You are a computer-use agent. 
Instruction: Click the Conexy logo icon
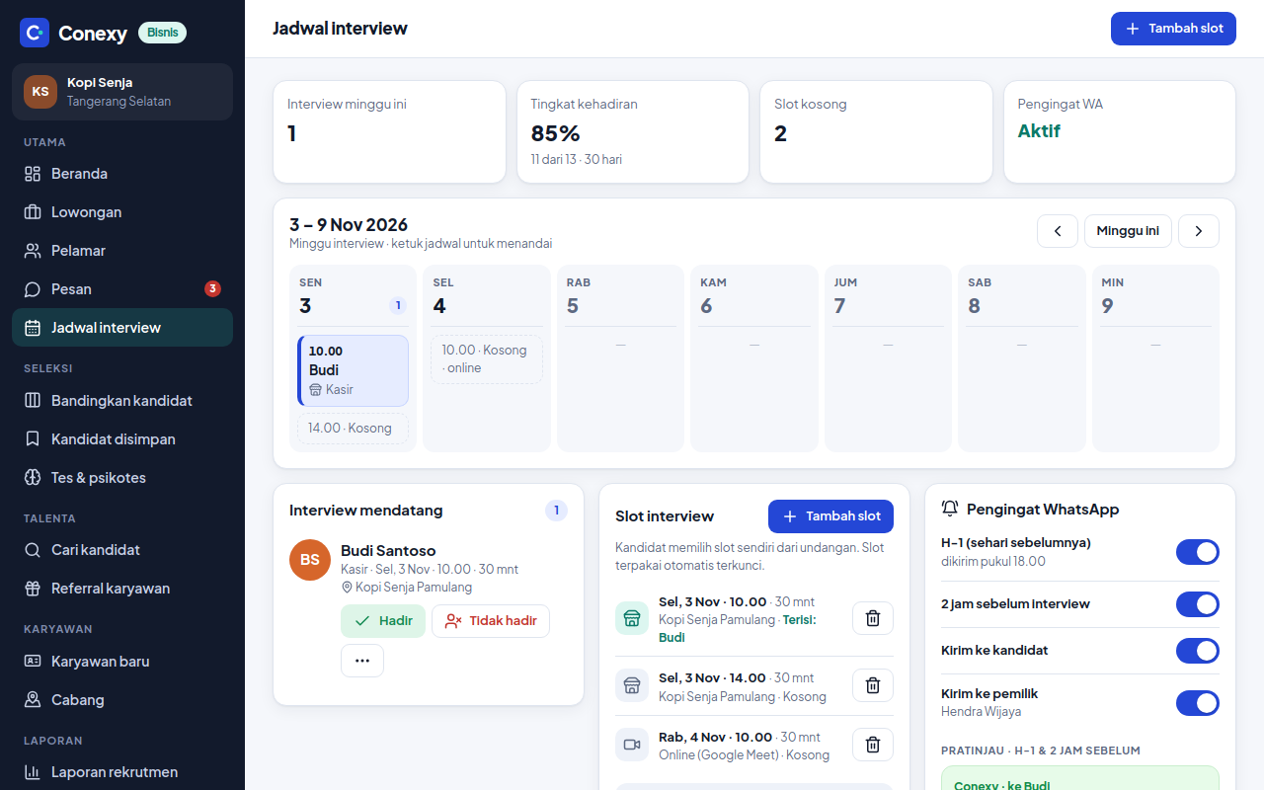(x=35, y=33)
